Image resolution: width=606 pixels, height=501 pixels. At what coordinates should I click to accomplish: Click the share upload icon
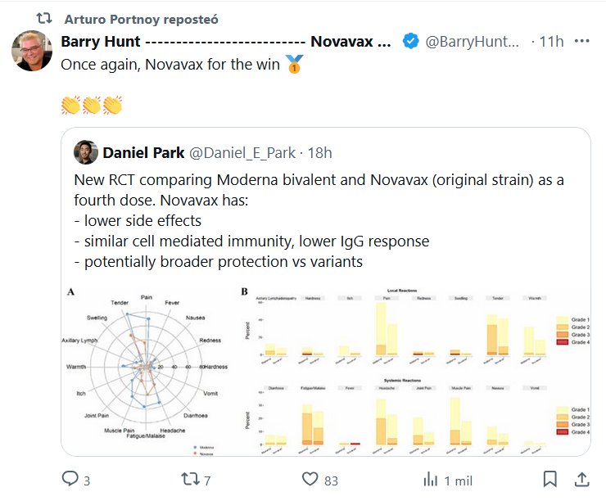click(x=581, y=478)
